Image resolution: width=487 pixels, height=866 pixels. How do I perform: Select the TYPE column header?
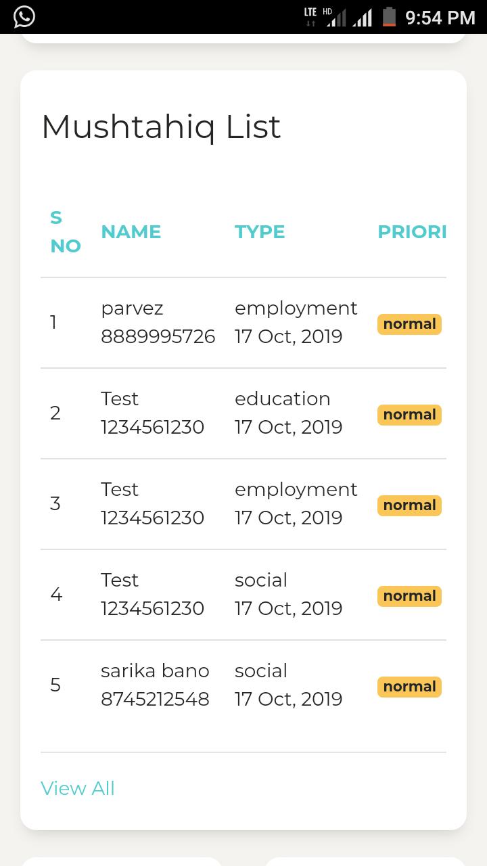coord(260,231)
